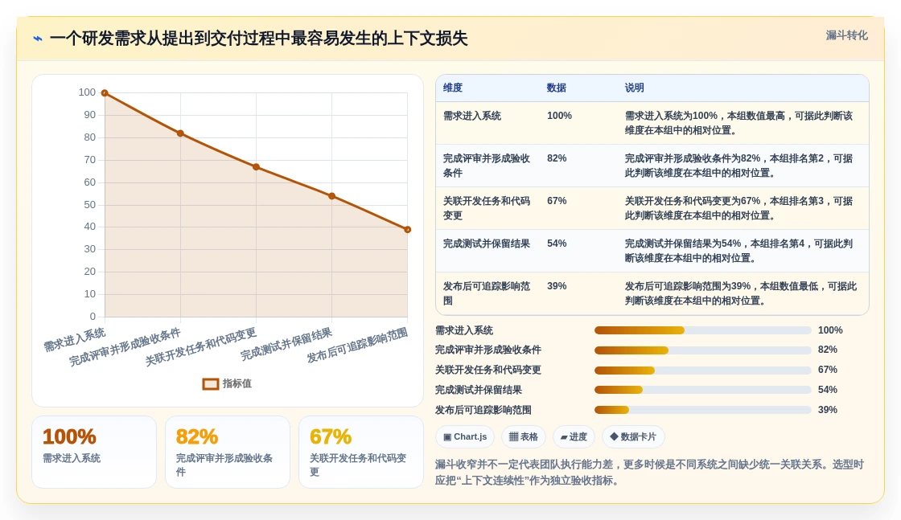This screenshot has height=520, width=901.
Task: Click the 关联开发任务和代码变更 progress bar at 67%
Action: [703, 371]
